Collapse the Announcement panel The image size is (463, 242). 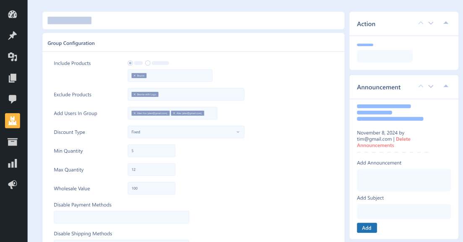point(446,86)
